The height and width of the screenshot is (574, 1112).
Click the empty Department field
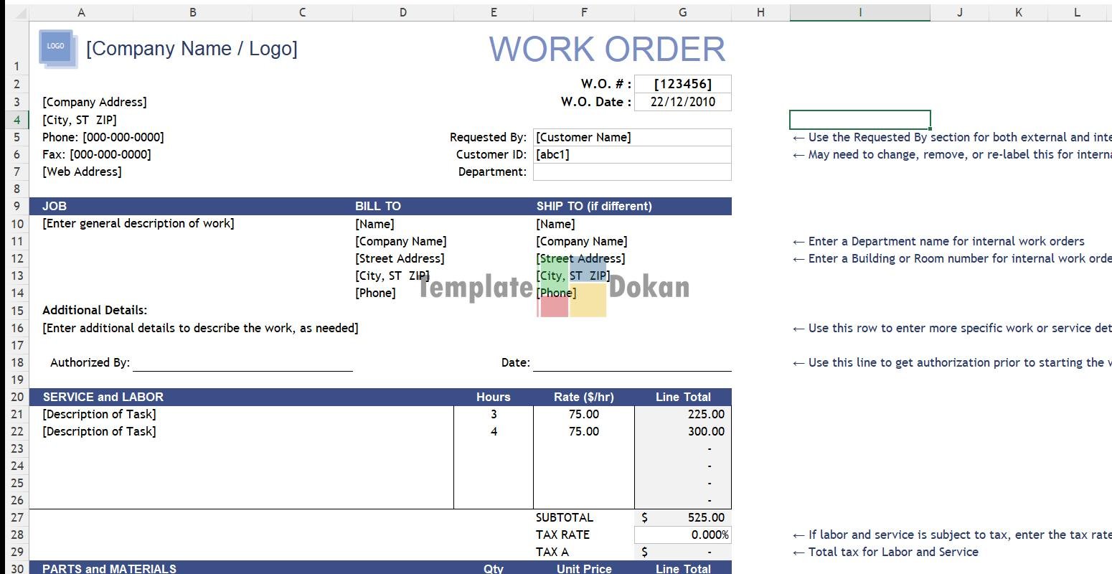(x=631, y=171)
